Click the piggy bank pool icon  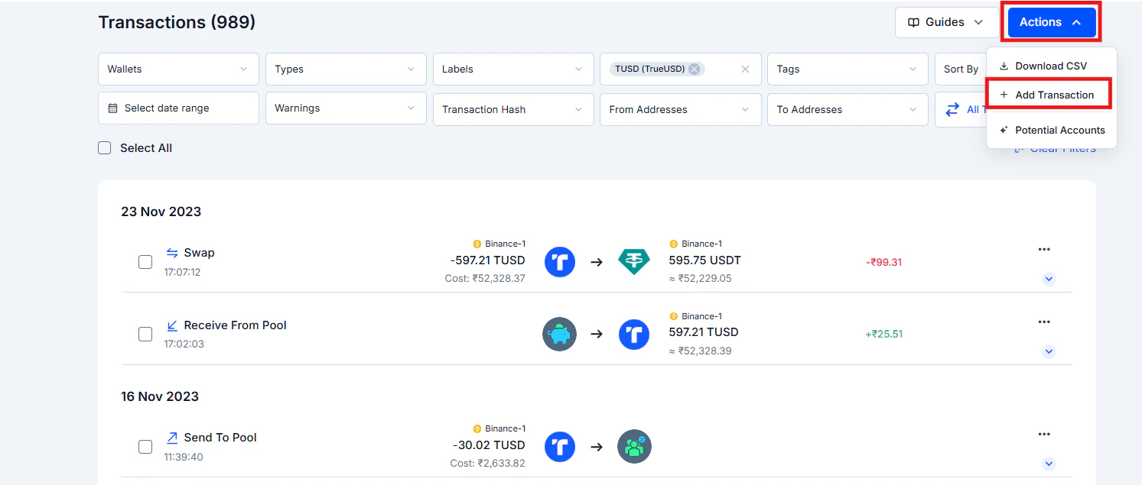coord(559,334)
